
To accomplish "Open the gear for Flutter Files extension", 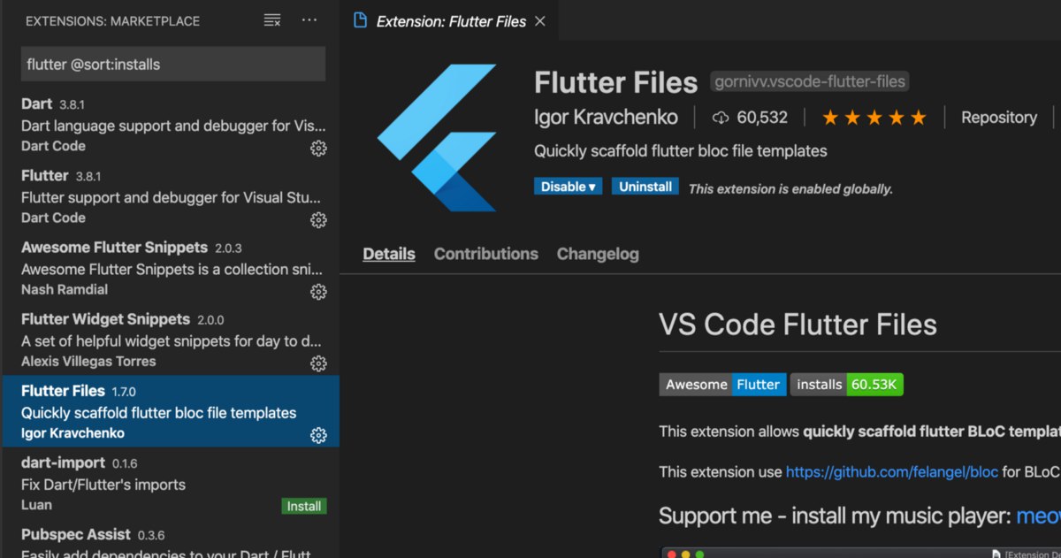I will [318, 435].
